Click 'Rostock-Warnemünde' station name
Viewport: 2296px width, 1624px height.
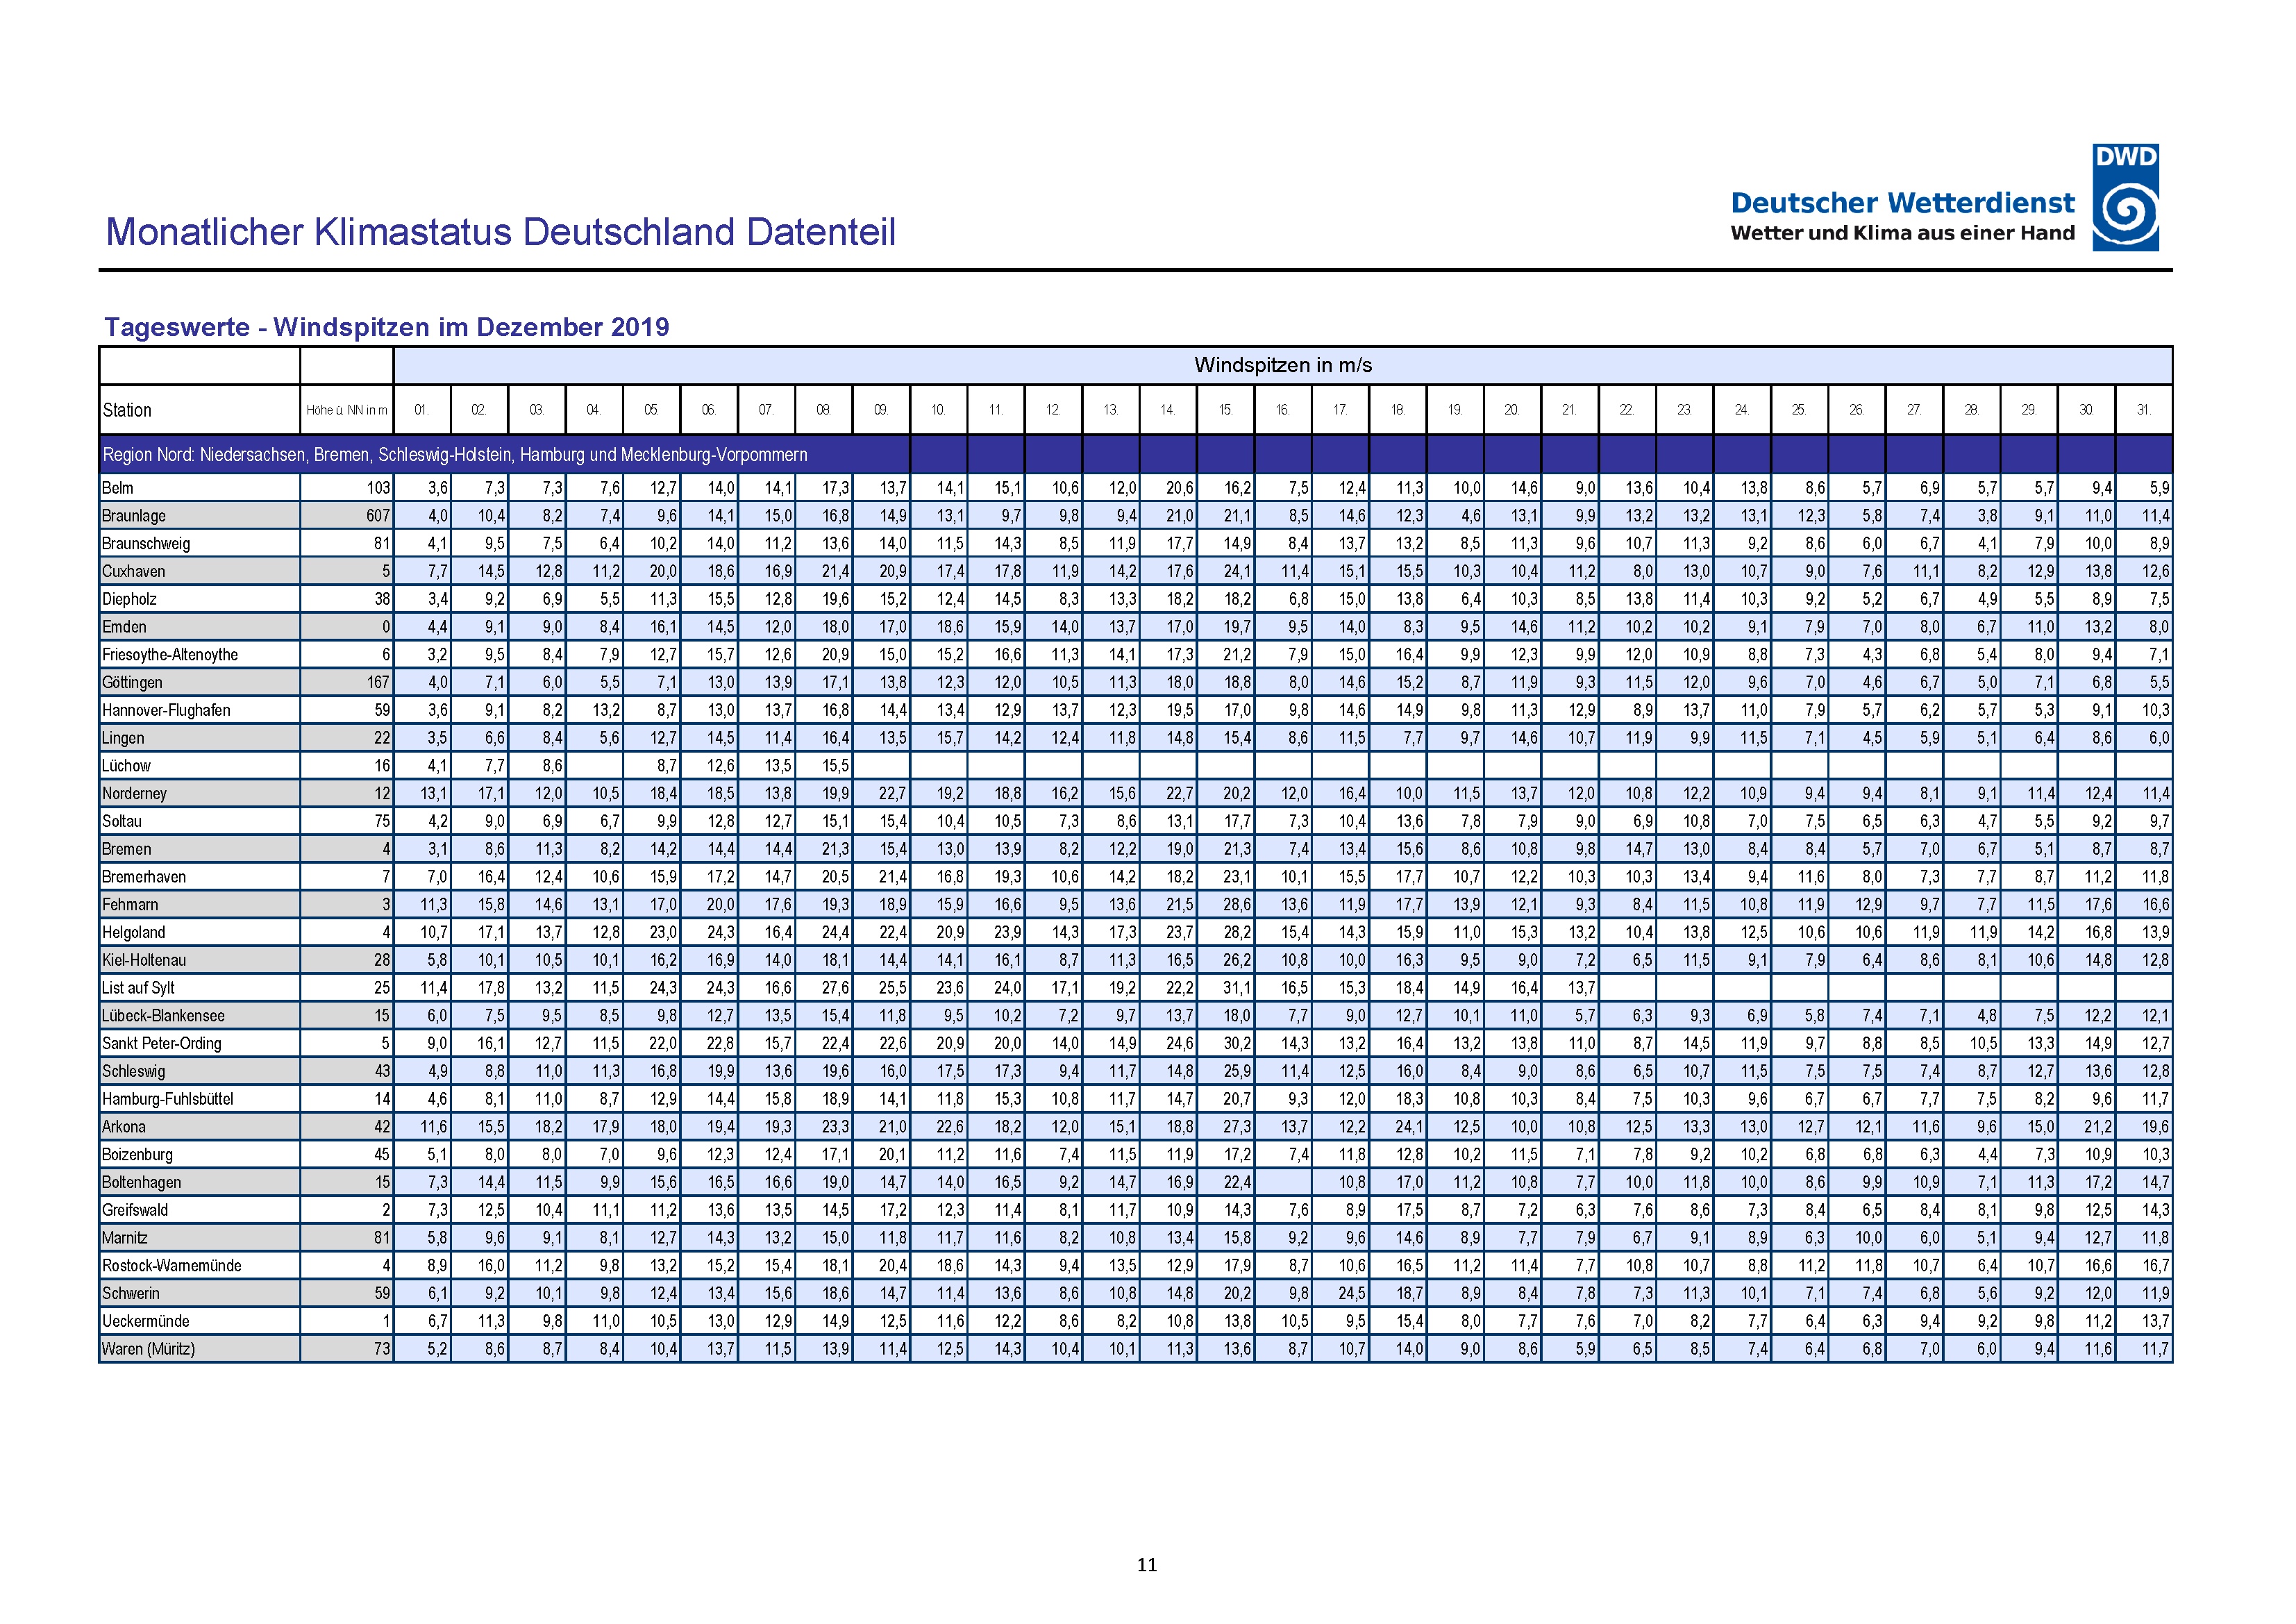172,1266
